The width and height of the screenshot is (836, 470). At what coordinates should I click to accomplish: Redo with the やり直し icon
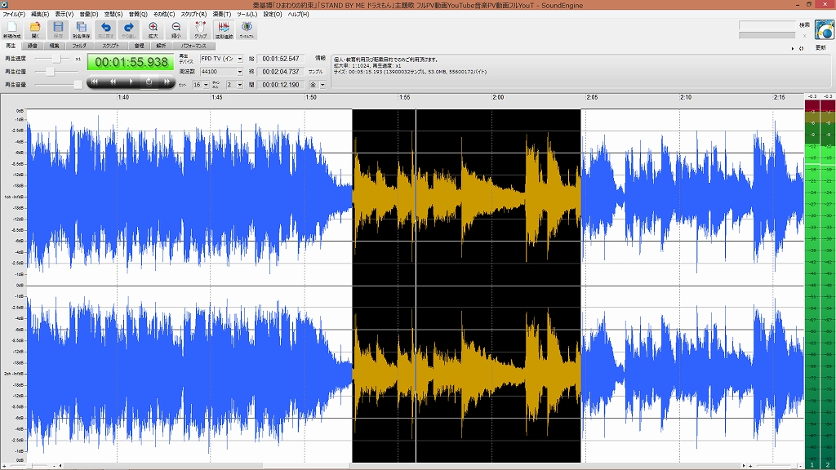128,30
